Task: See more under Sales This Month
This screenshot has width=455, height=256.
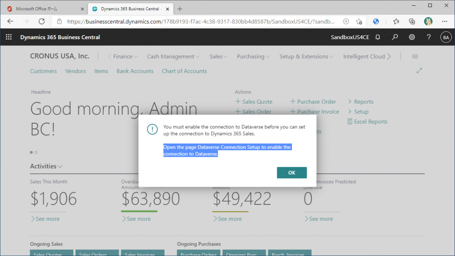Action: 45,219
